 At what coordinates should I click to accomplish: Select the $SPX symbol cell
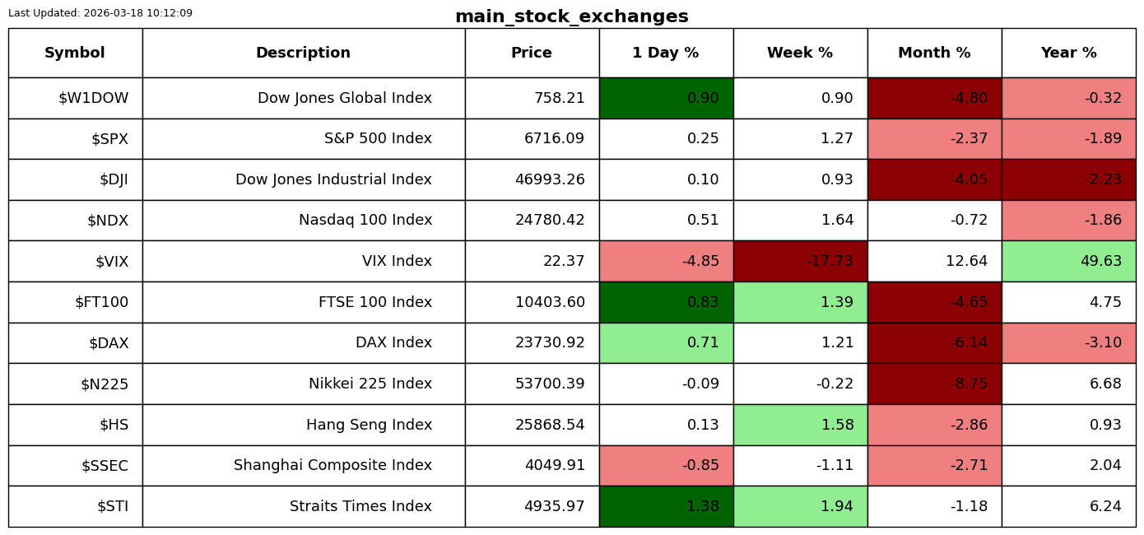(x=75, y=139)
